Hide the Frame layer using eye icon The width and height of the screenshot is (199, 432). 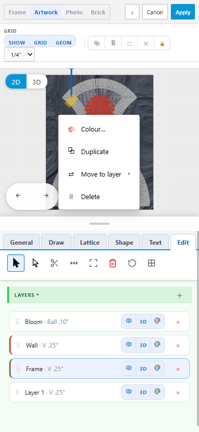click(129, 369)
